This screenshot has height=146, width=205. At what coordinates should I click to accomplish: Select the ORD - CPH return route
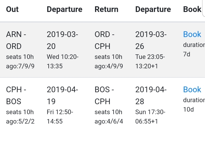(x=104, y=40)
